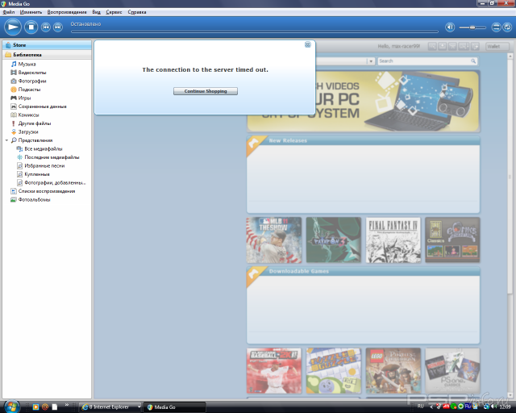Select the Игры category
Image resolution: width=516 pixels, height=413 pixels.
24,98
